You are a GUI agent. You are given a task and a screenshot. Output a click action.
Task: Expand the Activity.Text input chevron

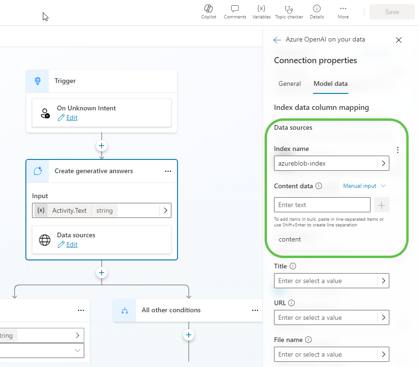coord(165,211)
